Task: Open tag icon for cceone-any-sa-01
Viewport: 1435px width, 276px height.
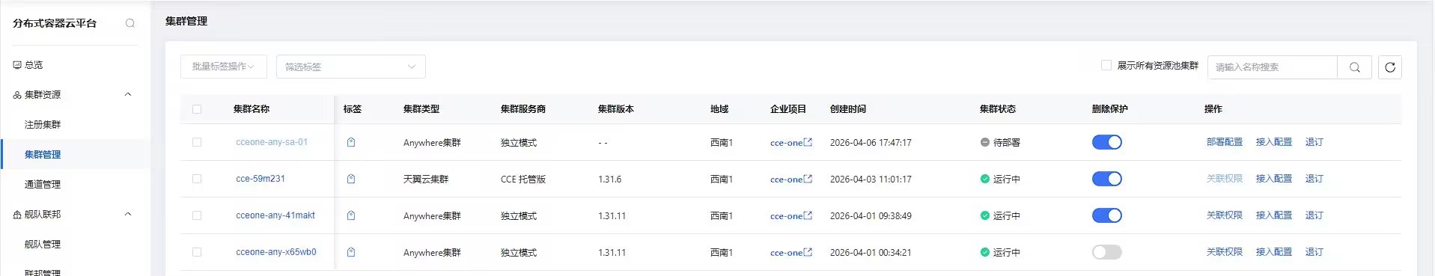Action: pos(351,142)
